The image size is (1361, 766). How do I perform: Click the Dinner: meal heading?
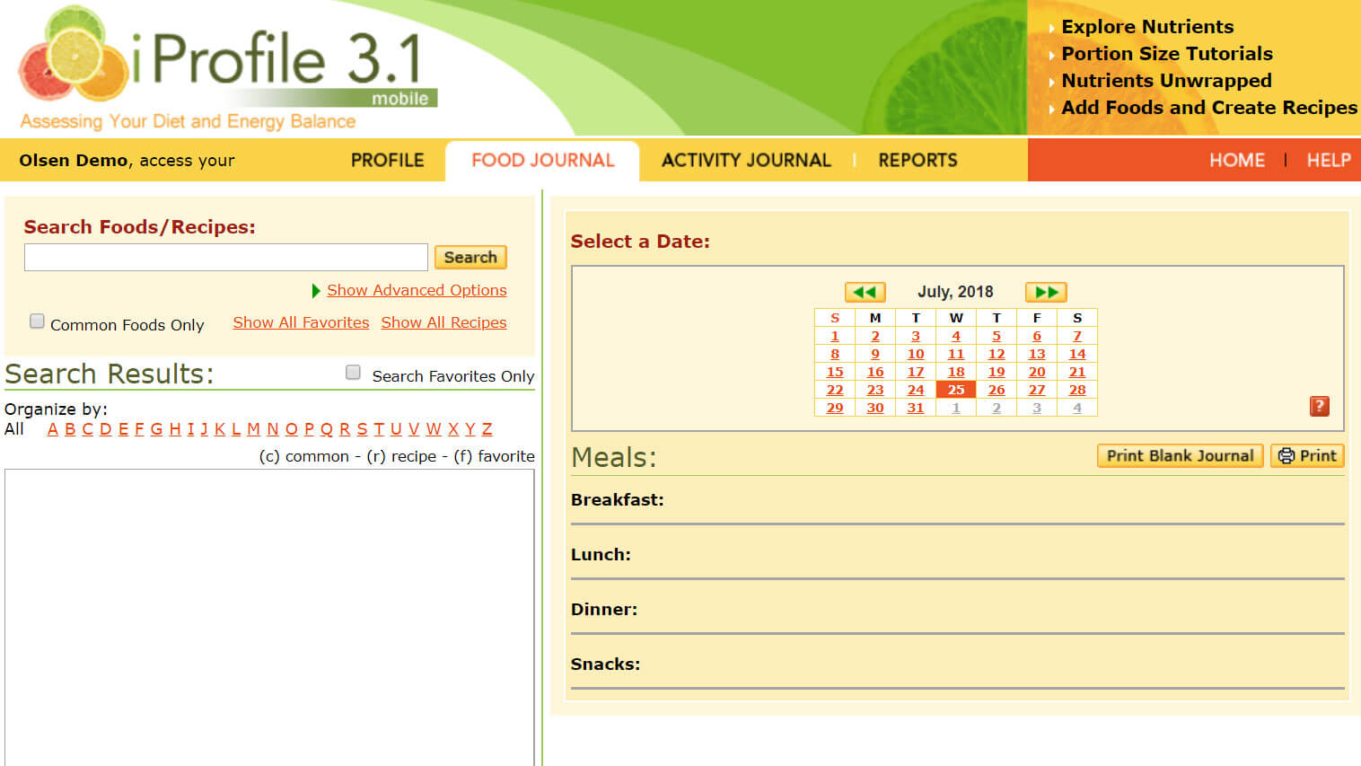coord(604,610)
